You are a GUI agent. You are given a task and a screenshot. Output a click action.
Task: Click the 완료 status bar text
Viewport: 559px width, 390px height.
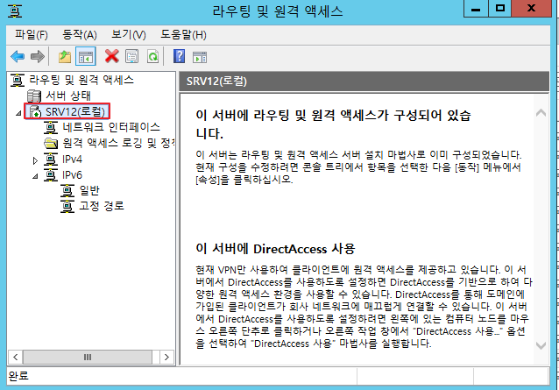[x=18, y=376]
